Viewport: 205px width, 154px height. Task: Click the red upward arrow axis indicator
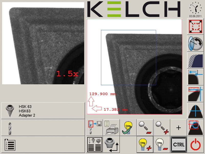pyautogui.click(x=91, y=101)
